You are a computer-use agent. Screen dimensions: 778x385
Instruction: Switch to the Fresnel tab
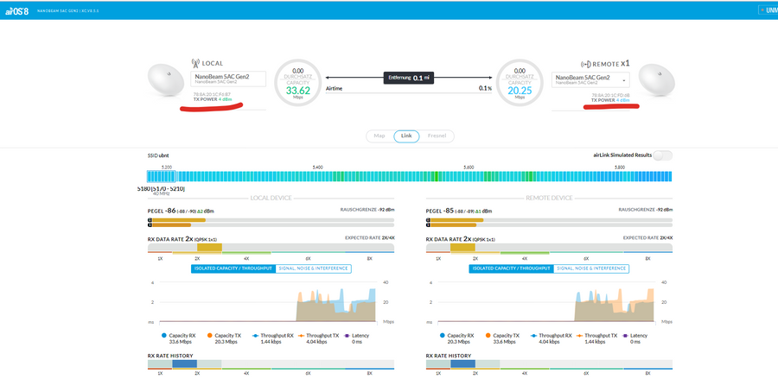437,136
